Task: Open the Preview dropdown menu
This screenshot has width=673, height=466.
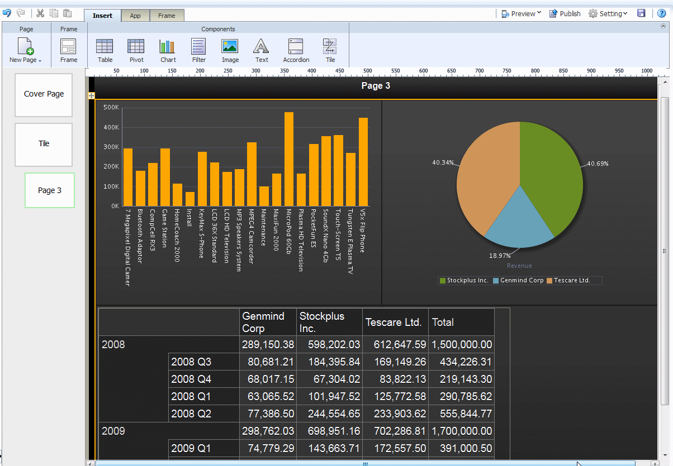Action: click(521, 13)
